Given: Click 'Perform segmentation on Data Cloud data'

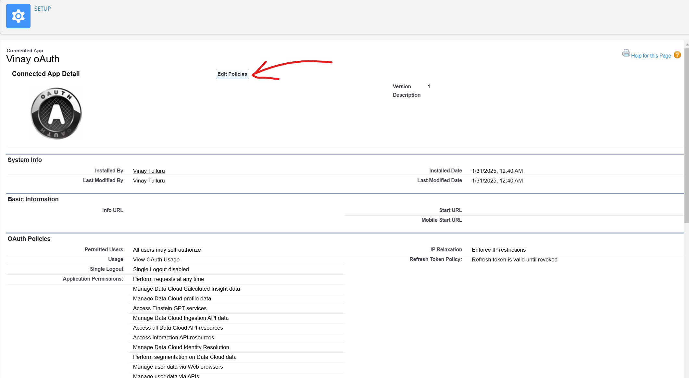Looking at the screenshot, I should (x=185, y=357).
